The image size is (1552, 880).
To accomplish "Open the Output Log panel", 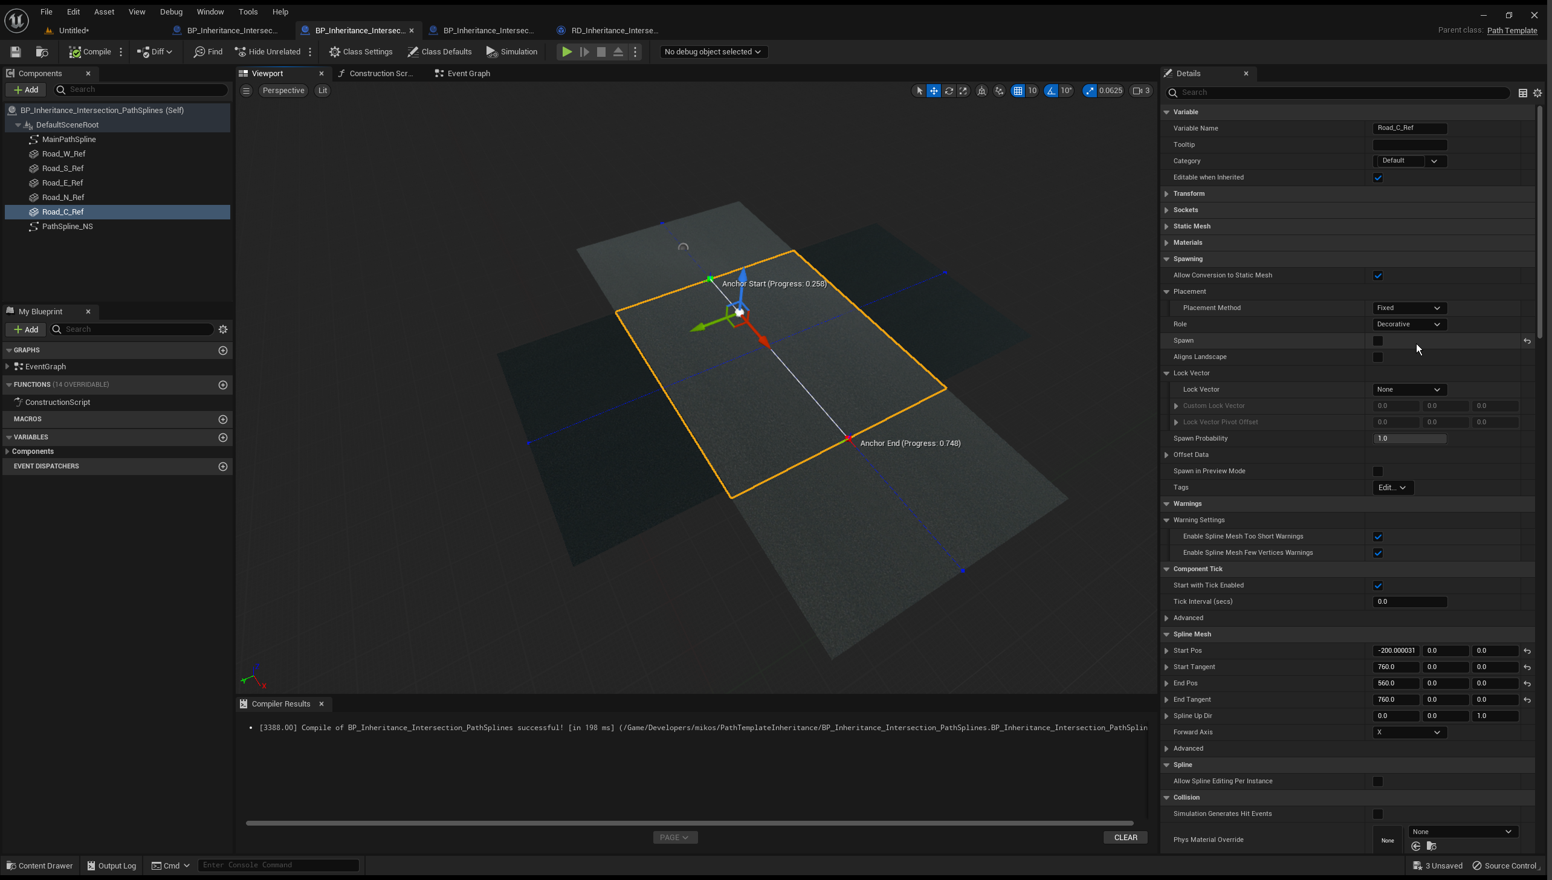I will (x=111, y=865).
